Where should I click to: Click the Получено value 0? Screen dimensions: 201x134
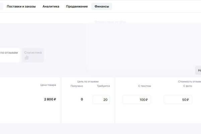pos(82,99)
